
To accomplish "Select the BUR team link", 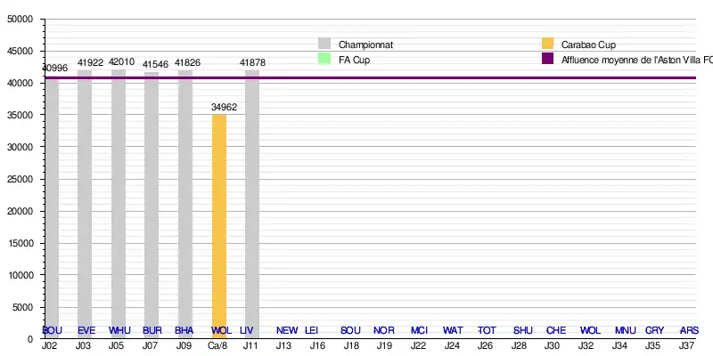I will [152, 330].
